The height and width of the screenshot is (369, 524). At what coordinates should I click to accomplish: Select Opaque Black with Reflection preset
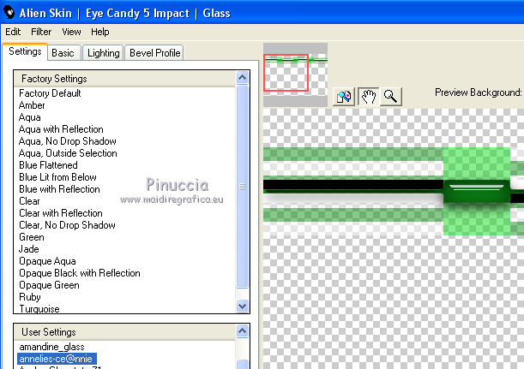(x=80, y=273)
